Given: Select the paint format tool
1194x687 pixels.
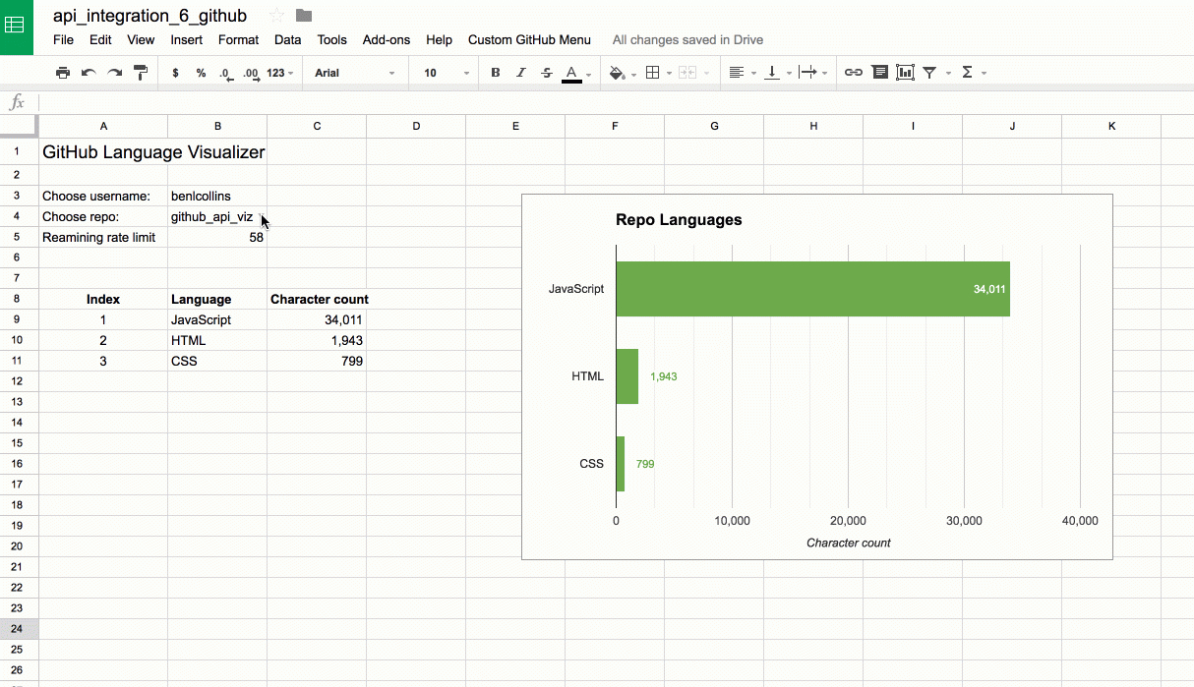Looking at the screenshot, I should 139,72.
